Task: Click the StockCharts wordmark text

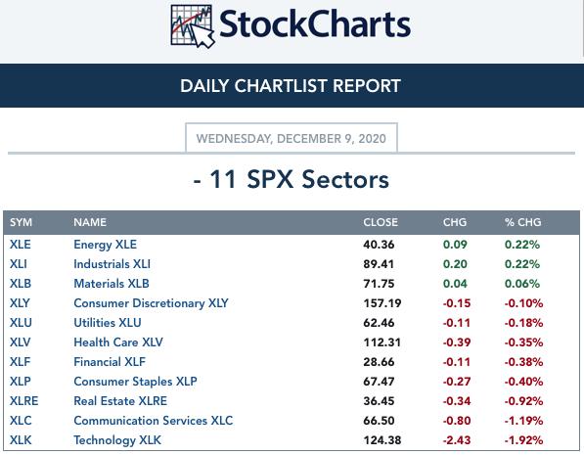Action: tap(315, 24)
